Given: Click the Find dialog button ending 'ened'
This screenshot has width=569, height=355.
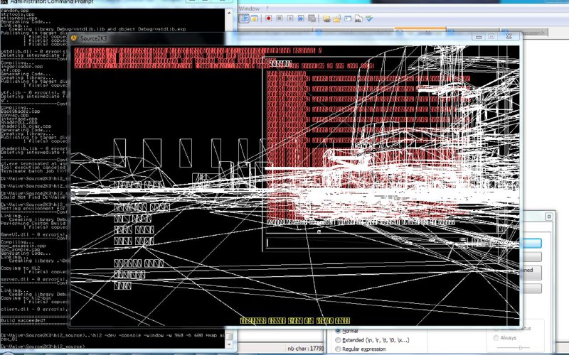Looking at the screenshot, I should [531, 272].
